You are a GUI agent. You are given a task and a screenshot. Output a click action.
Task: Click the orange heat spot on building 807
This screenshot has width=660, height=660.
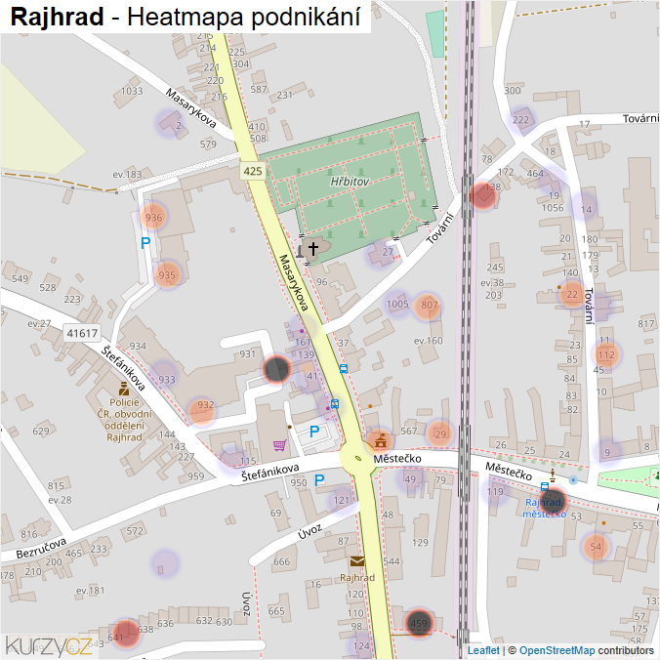click(x=427, y=306)
